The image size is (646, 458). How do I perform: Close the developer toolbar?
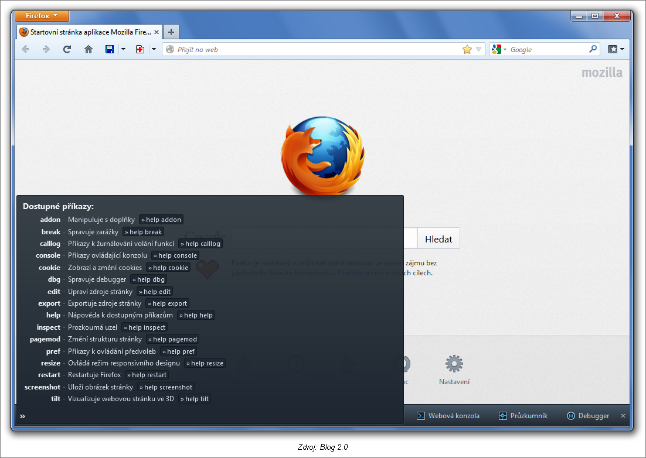[x=623, y=416]
